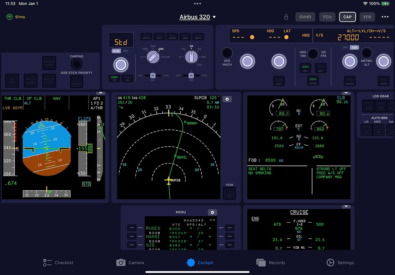Toggle the AP1 autopilot button
Viewport: 395px width, 275px height.
305,68
